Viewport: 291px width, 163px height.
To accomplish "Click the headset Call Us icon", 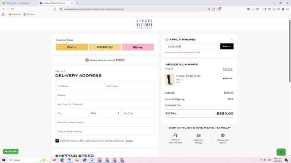I will click(175, 135).
